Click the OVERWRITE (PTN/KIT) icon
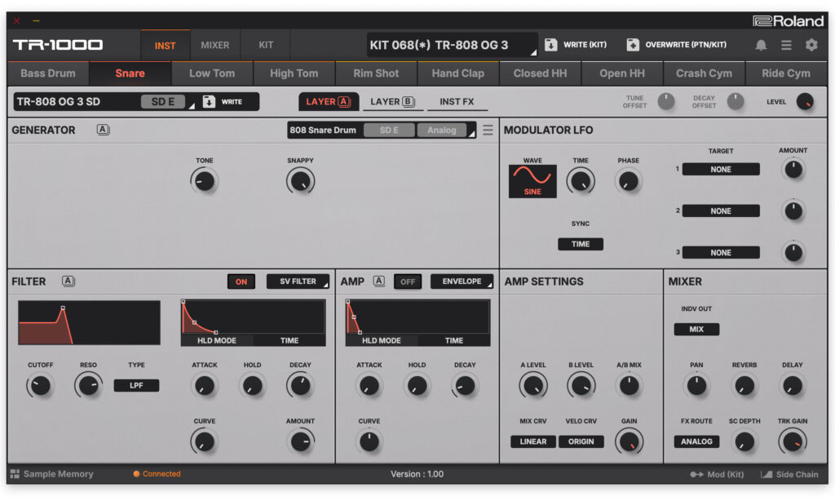This screenshot has width=835, height=501. point(633,45)
